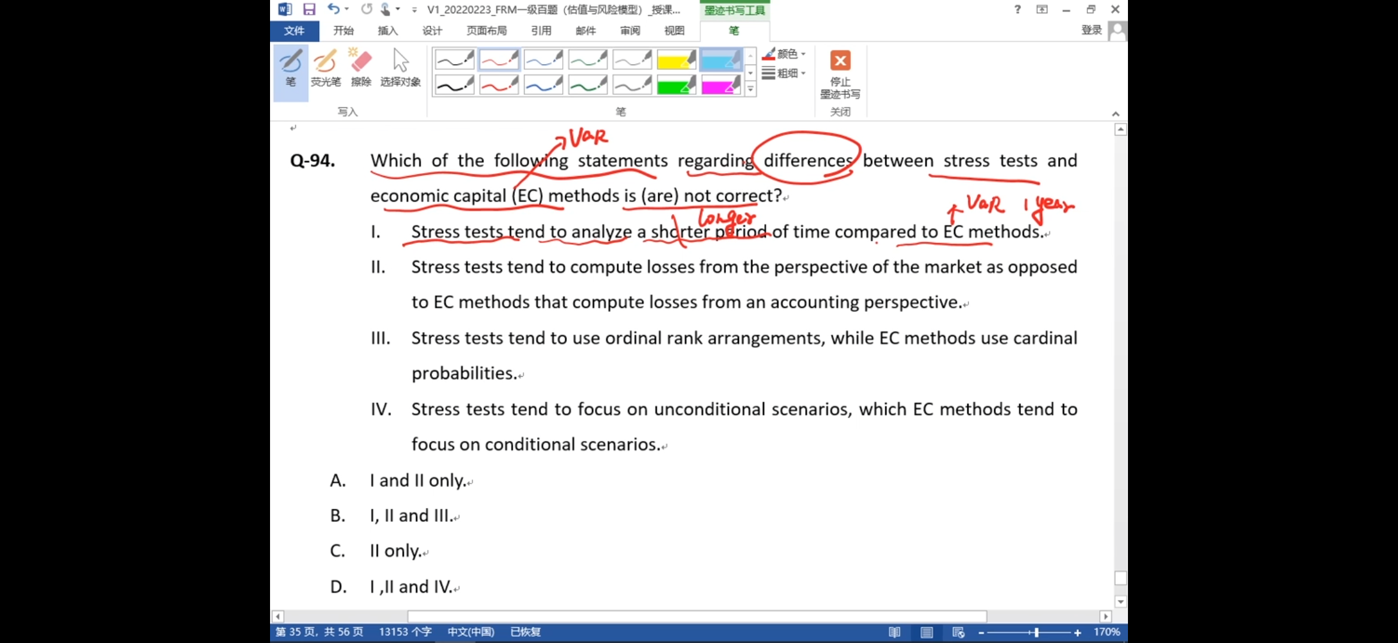Pick the yellow highlighter pen swatch
This screenshot has width=1398, height=643.
point(676,60)
